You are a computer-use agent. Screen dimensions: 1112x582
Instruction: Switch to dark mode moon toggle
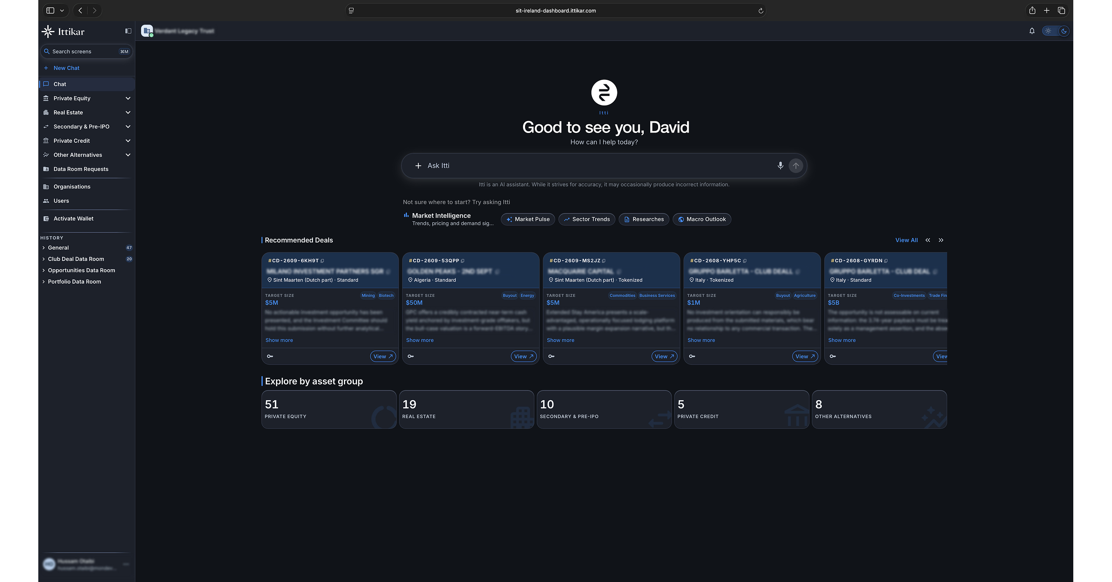[1064, 31]
